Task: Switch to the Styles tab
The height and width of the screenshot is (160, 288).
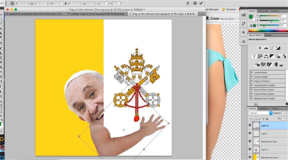Action: coord(275,11)
